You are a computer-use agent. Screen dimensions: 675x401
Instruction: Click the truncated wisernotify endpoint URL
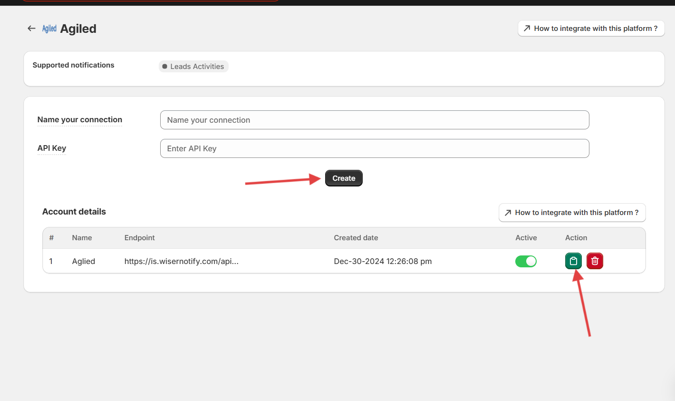[182, 261]
